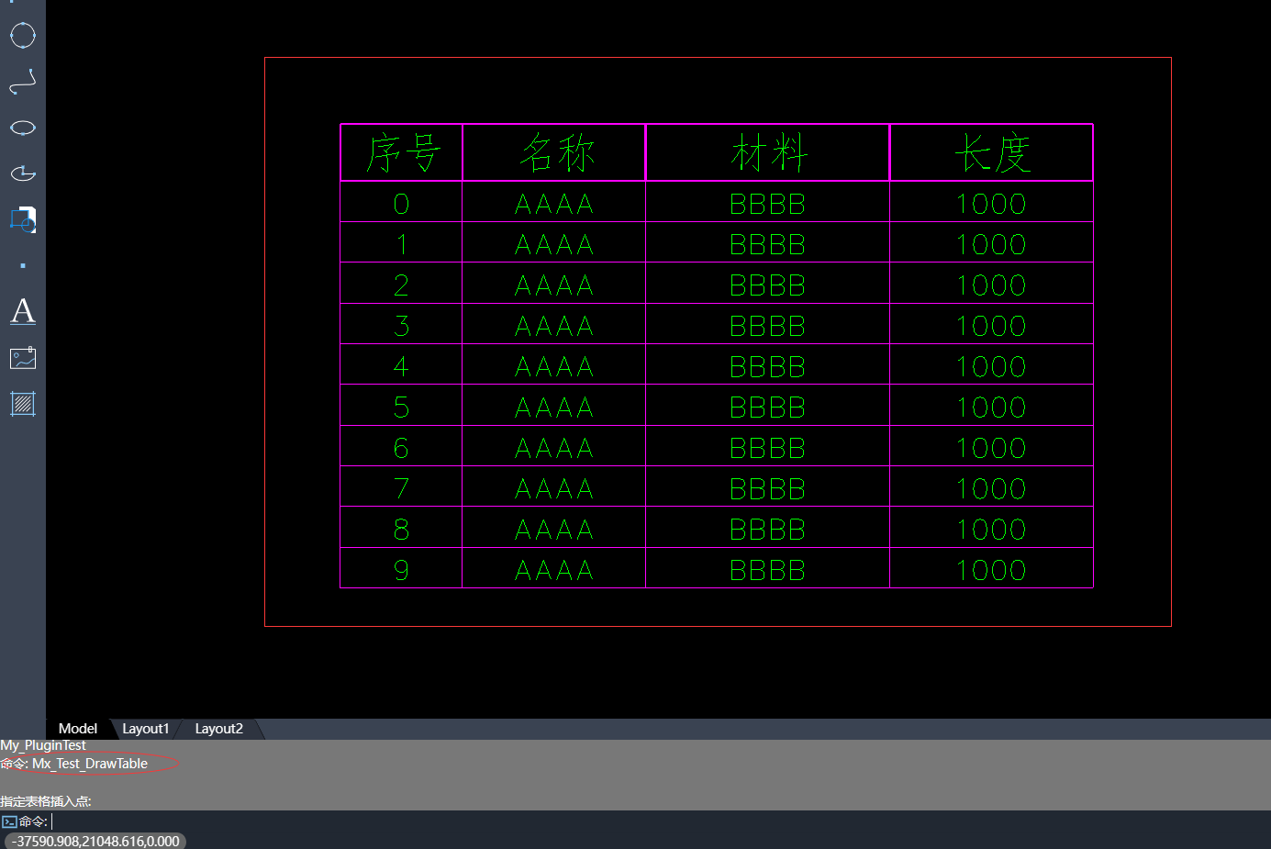Click BBBB in row 9
Viewport: 1271px width, 849px height.
pos(768,570)
